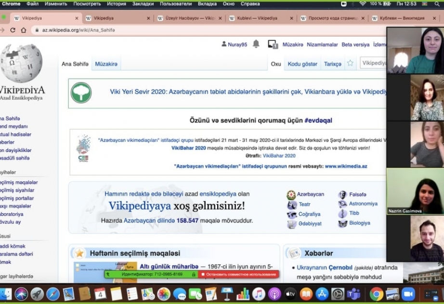Select the Kodu göstər tab

coord(302,64)
